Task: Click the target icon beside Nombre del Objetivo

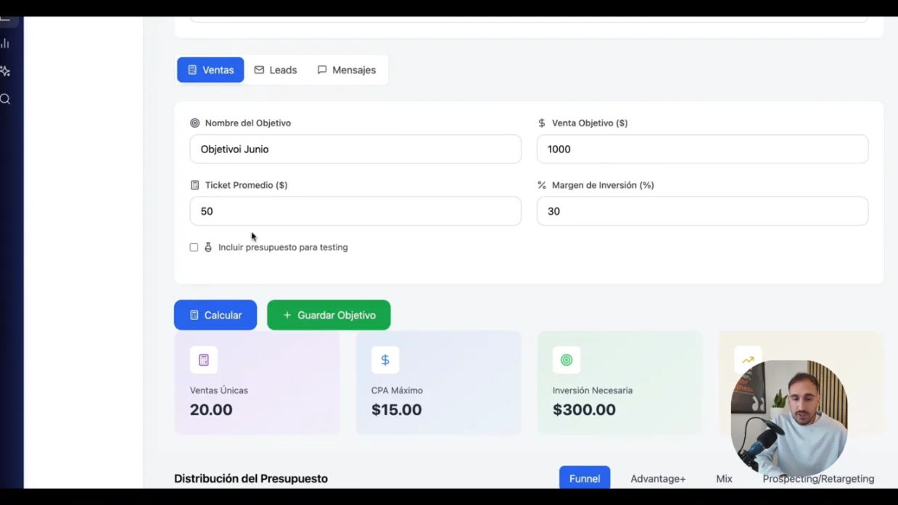Action: point(194,123)
